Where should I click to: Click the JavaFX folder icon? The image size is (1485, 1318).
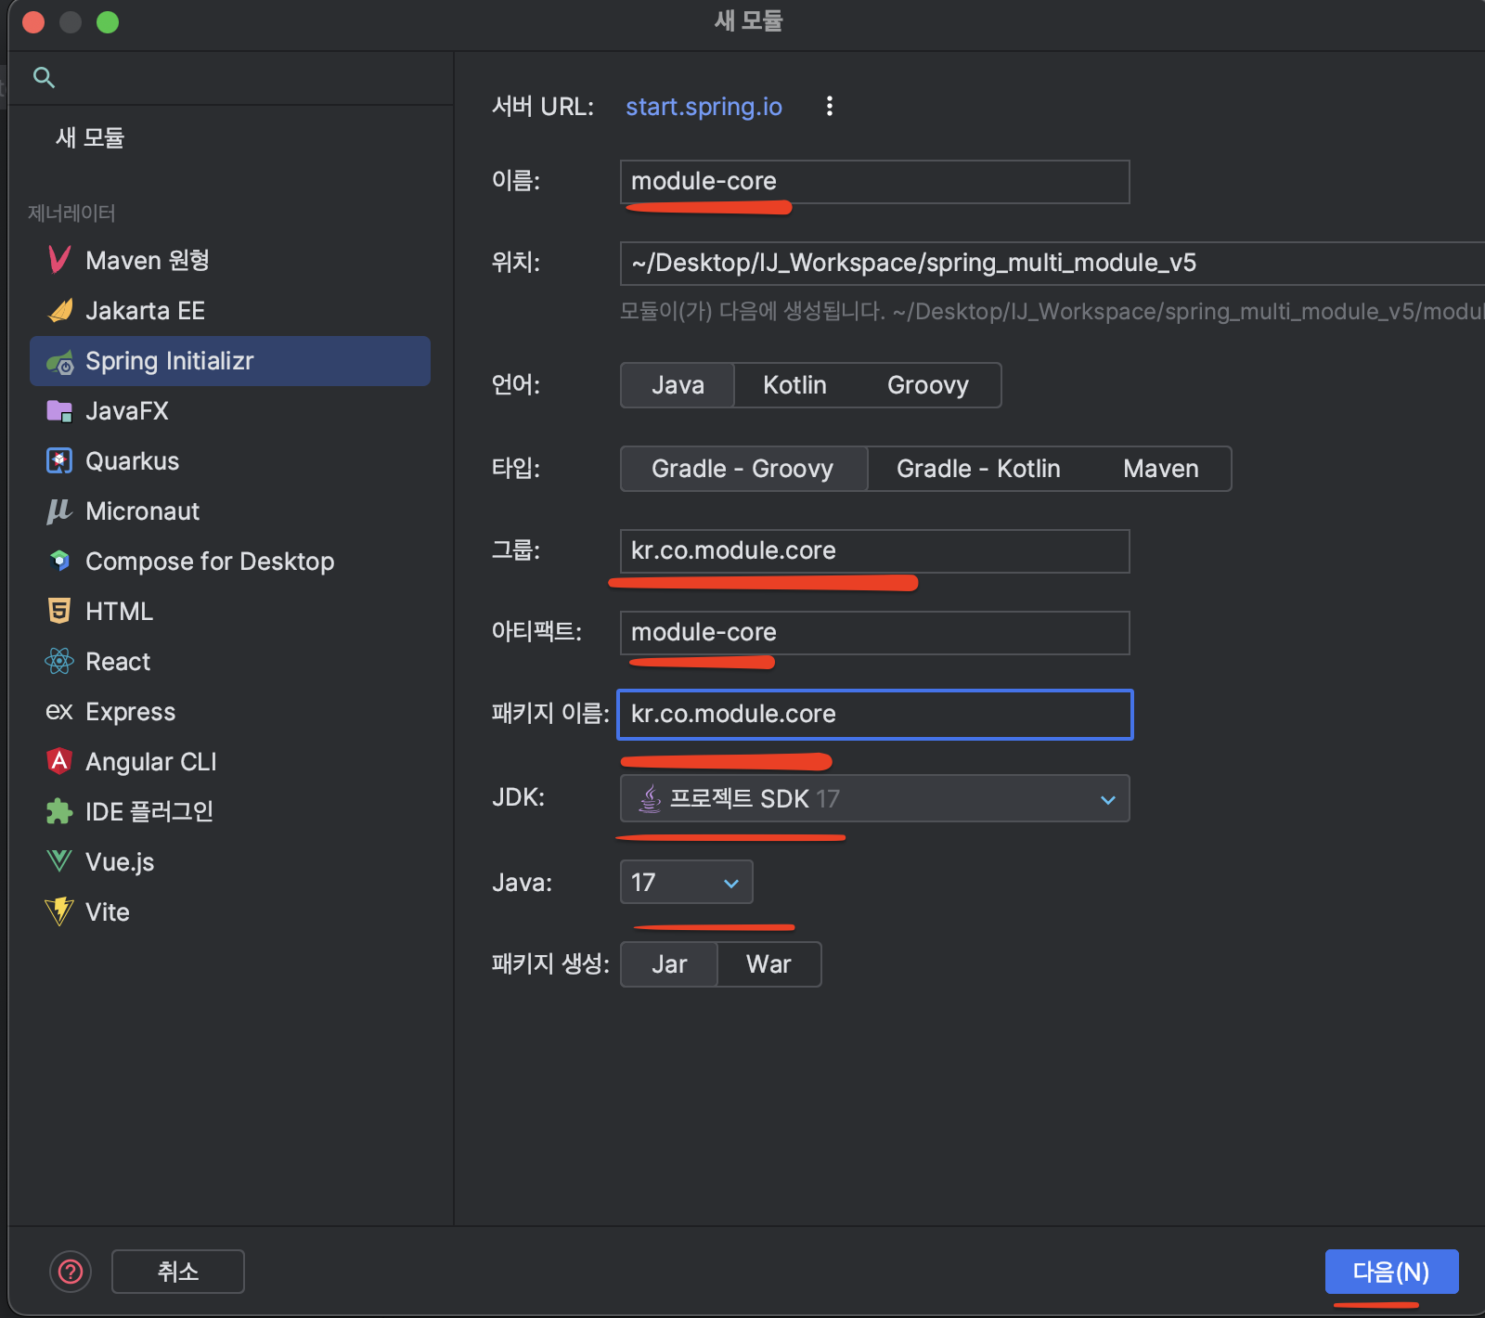pyautogui.click(x=59, y=411)
